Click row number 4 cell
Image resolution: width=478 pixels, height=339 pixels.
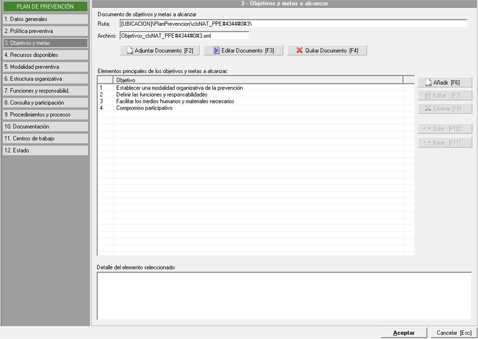[x=106, y=108]
